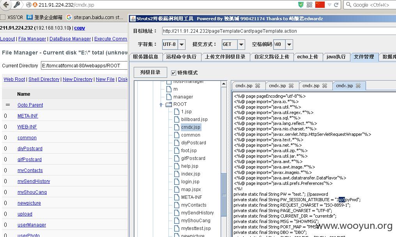Click the Logout link
396x237 pixels.
[7, 39]
